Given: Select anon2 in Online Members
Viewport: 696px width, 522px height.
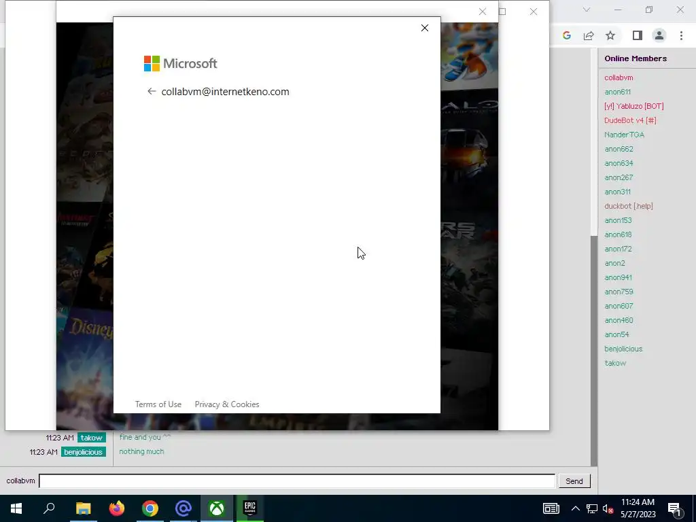Looking at the screenshot, I should tap(614, 263).
